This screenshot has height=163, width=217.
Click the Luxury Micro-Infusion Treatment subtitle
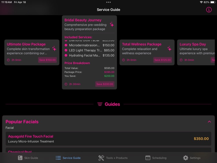click(x=31, y=141)
